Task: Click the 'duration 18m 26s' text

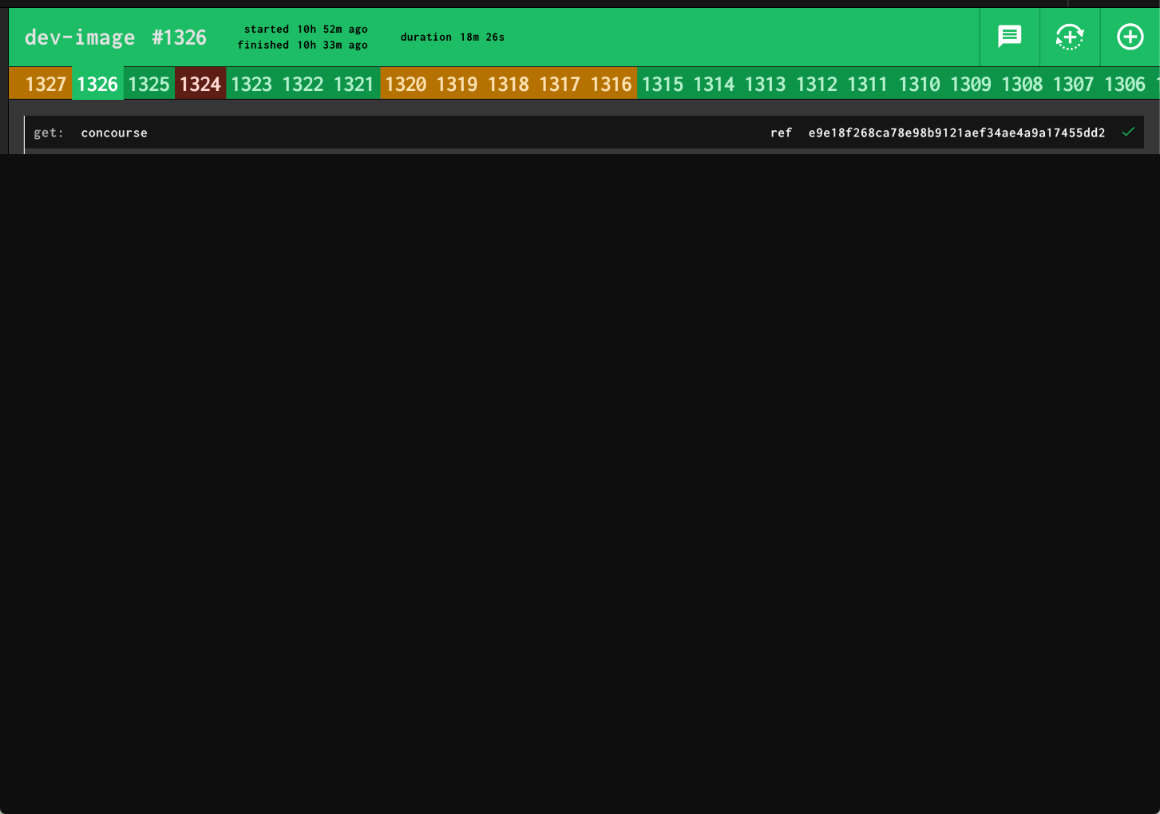Action: pyautogui.click(x=453, y=37)
